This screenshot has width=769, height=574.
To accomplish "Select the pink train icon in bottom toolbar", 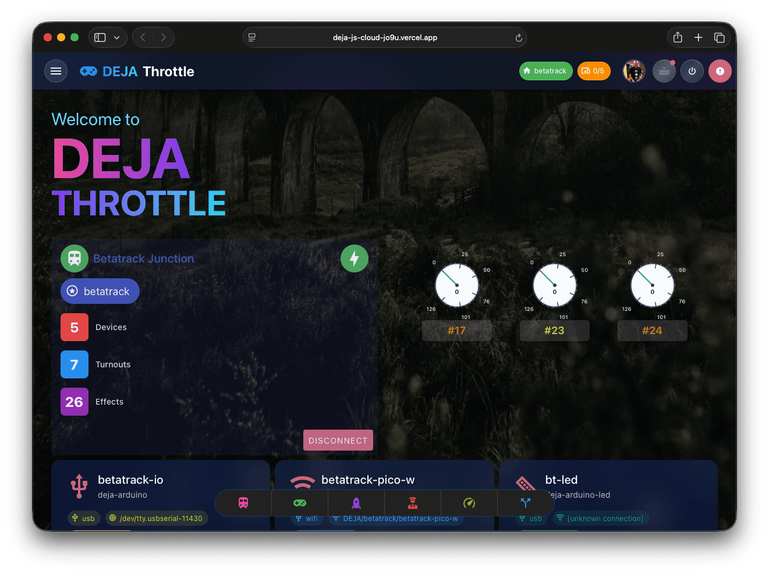I will tap(242, 502).
